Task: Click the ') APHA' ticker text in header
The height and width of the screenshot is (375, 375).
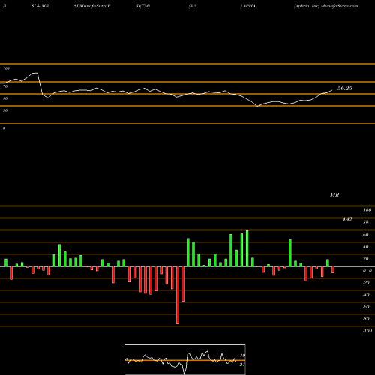Action: [x=247, y=6]
